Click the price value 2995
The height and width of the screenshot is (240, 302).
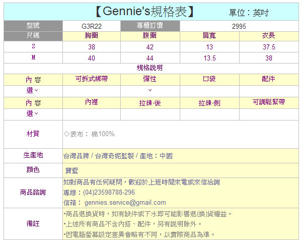(239, 26)
